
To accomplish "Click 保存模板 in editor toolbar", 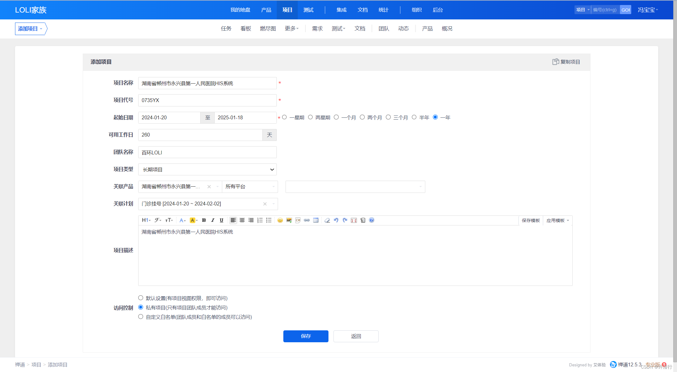I will coord(531,220).
